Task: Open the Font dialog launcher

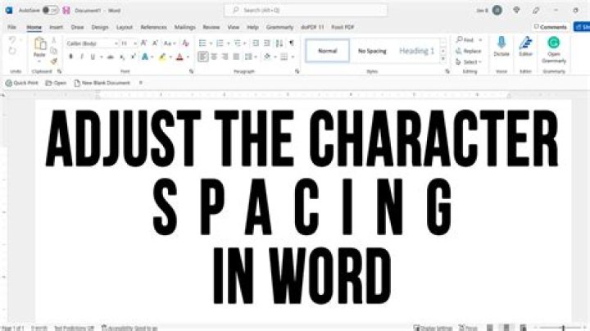Action: [x=191, y=71]
